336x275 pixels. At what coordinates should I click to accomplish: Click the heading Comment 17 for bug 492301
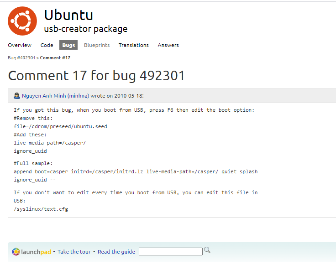point(96,76)
